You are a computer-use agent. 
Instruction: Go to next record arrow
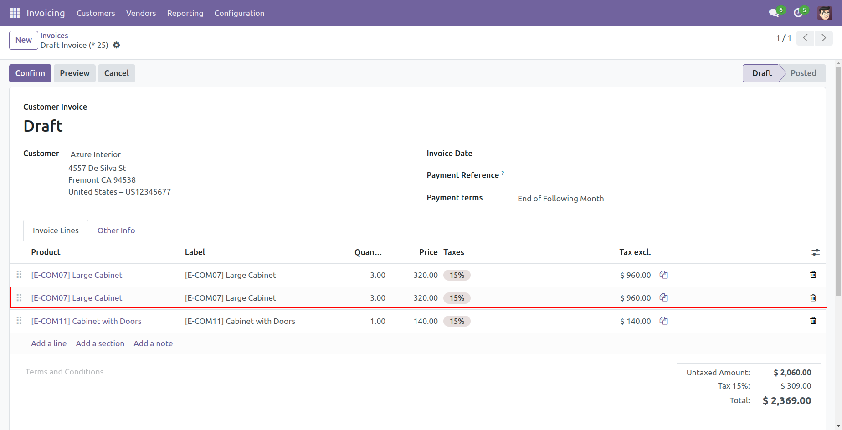[x=824, y=38]
